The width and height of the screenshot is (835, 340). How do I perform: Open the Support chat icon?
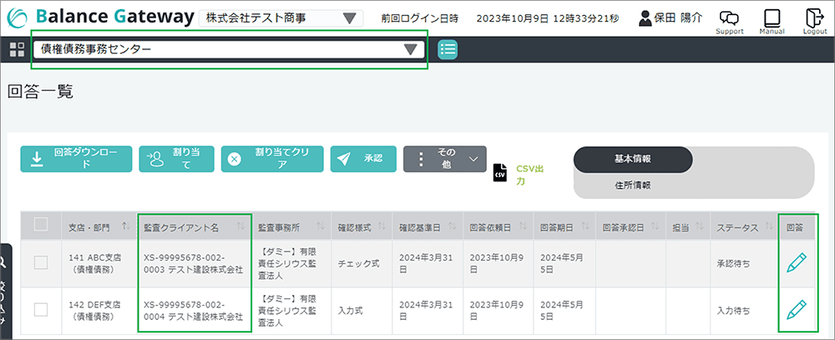(729, 19)
